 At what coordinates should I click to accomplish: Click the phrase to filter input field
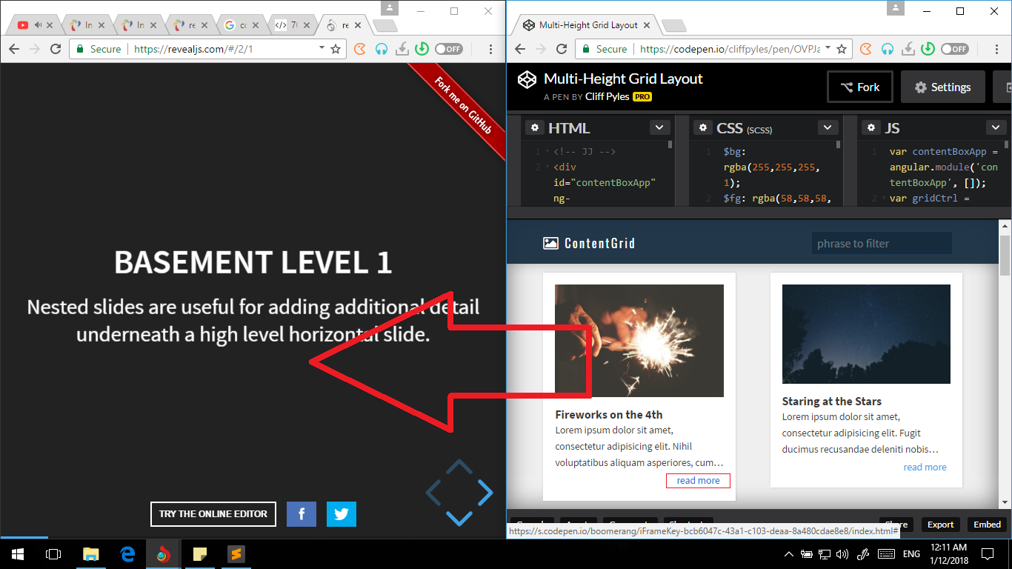[881, 242]
